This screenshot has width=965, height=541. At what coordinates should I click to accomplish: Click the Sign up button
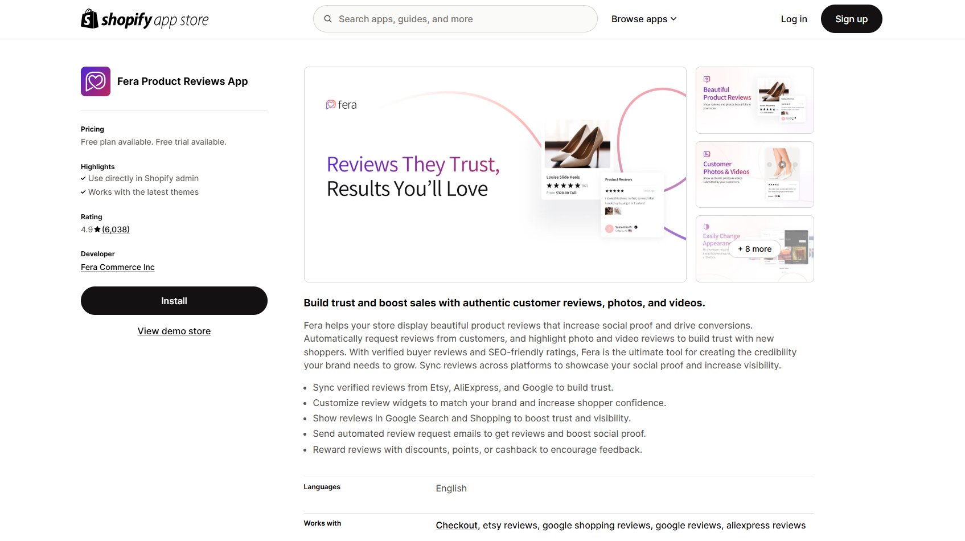pyautogui.click(x=851, y=19)
